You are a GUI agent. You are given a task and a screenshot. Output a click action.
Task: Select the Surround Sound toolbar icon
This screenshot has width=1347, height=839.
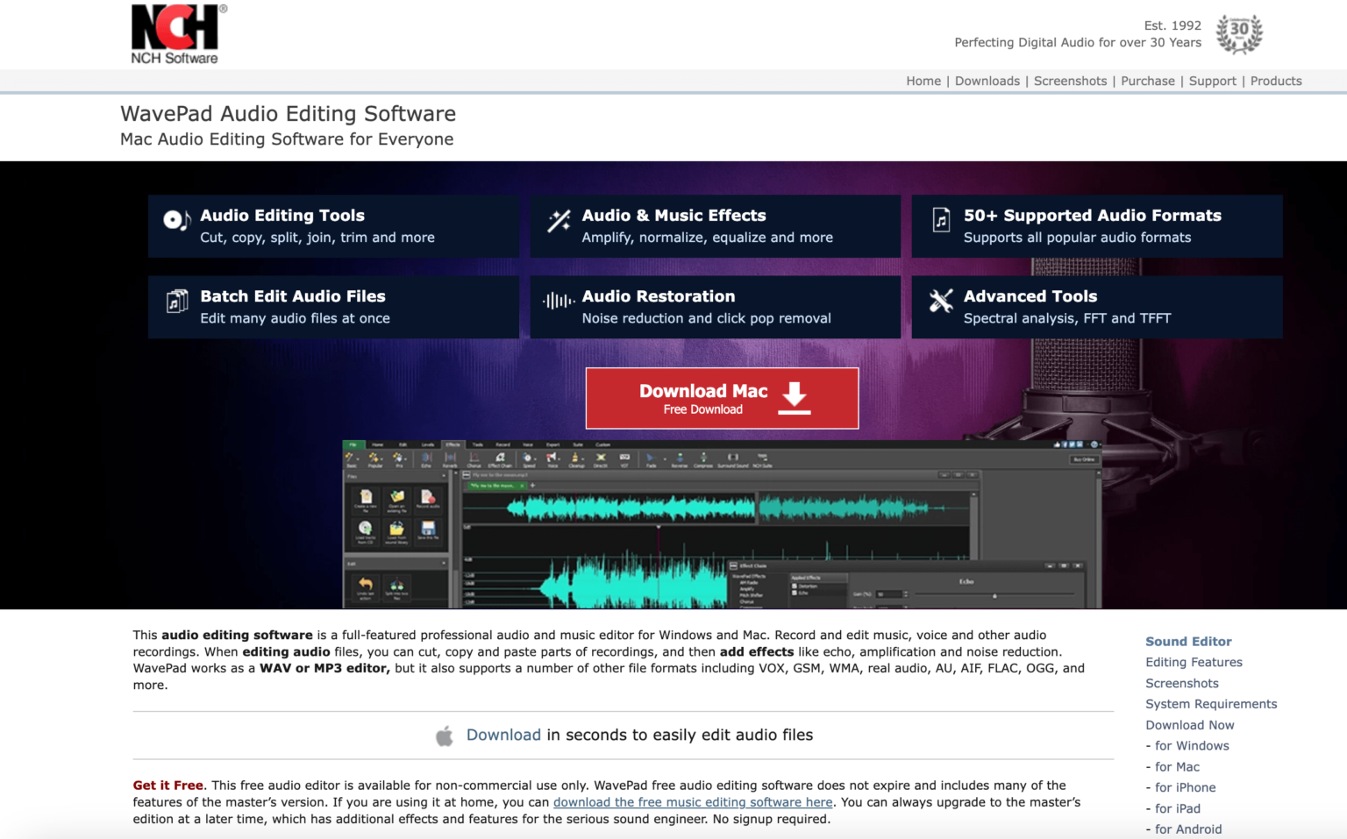coord(734,458)
